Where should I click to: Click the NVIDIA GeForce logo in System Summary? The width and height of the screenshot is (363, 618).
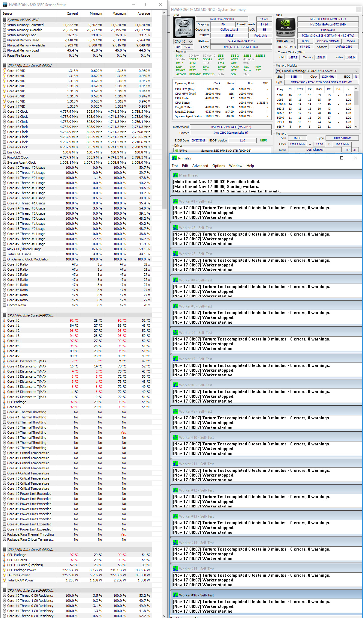(285, 27)
